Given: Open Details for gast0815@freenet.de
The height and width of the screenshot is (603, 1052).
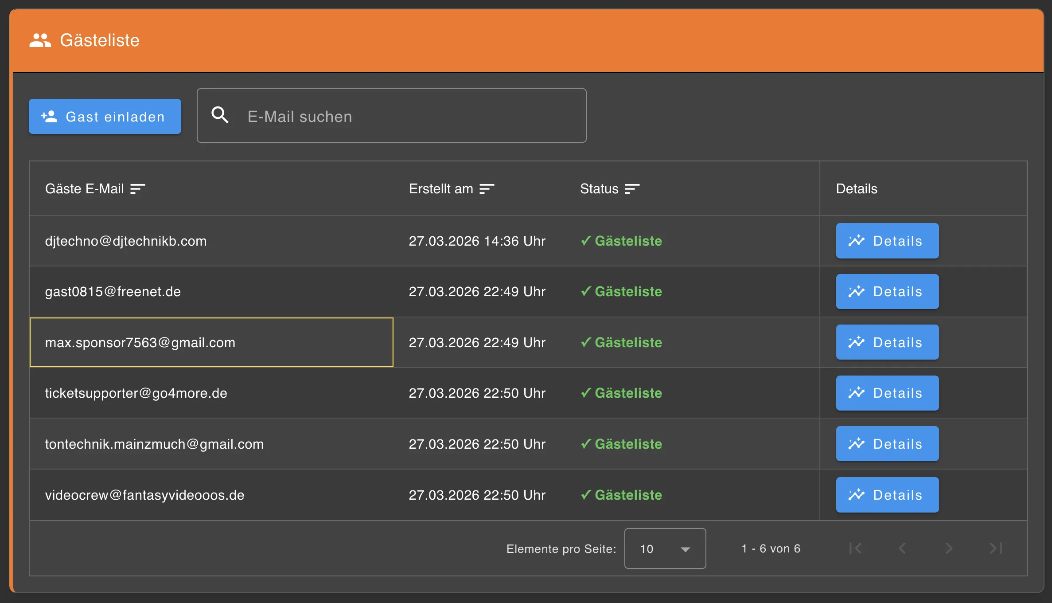Looking at the screenshot, I should pyautogui.click(x=887, y=291).
